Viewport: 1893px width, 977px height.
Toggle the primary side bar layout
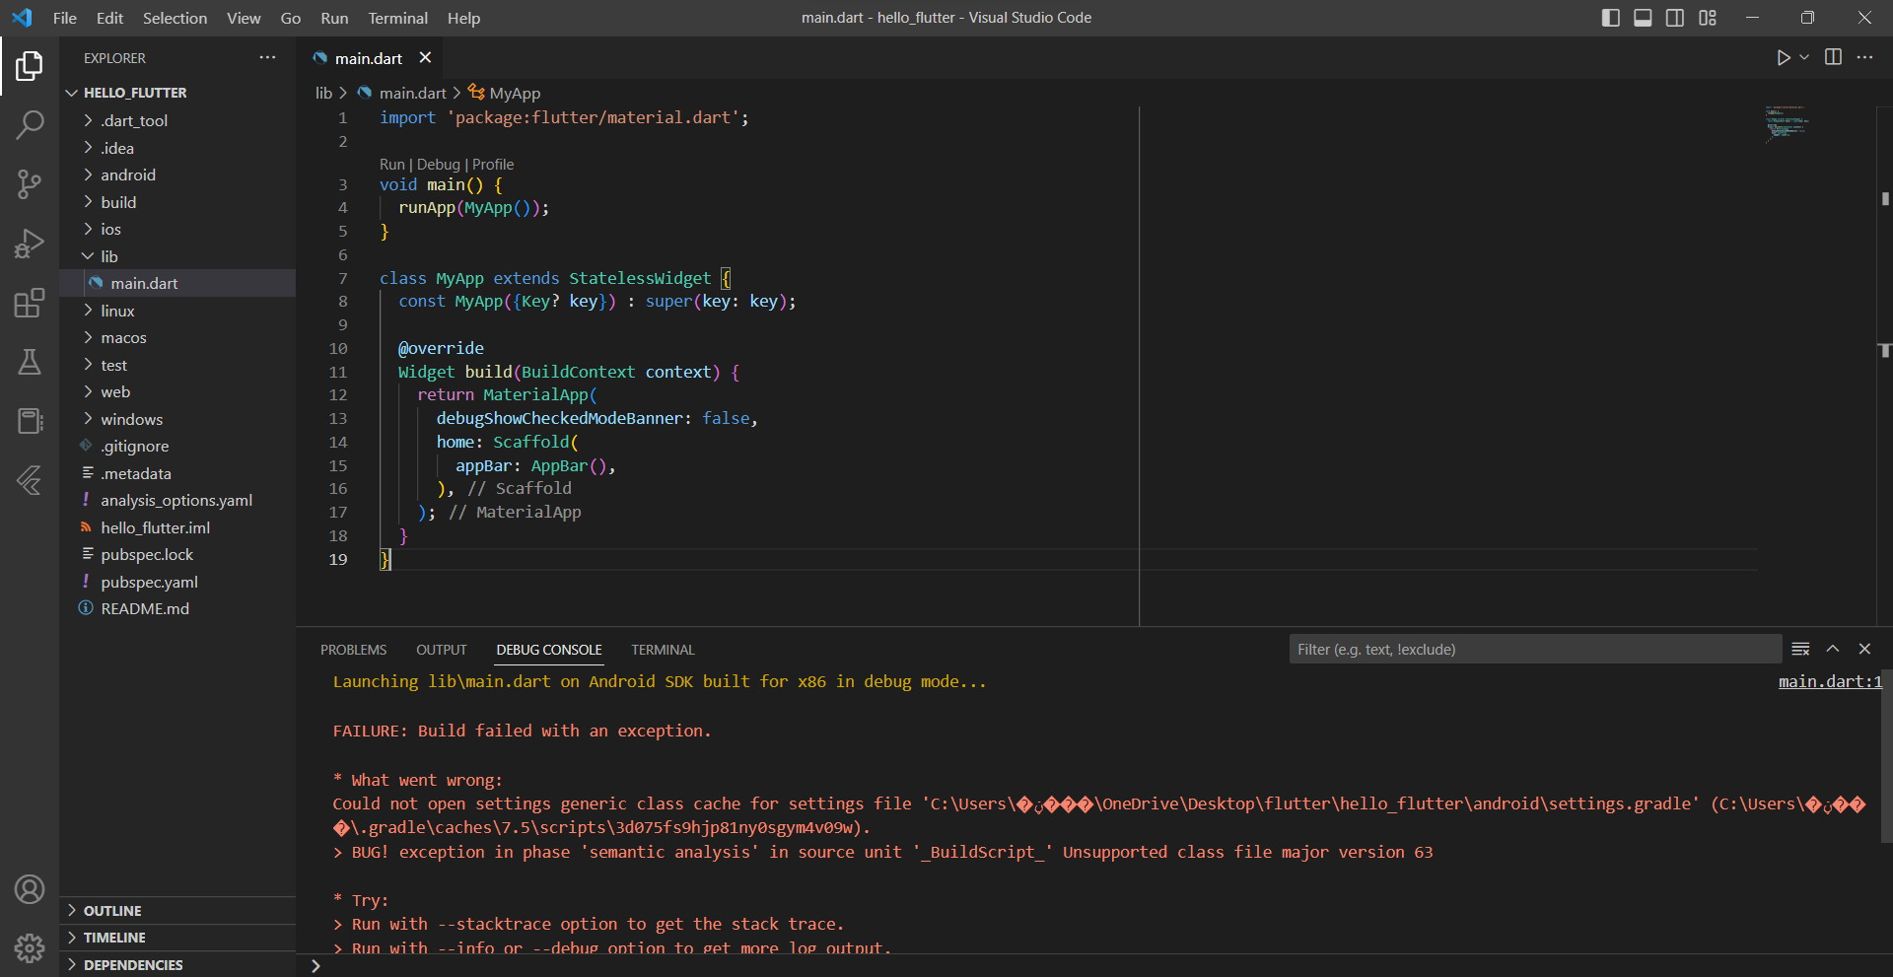1610,18
